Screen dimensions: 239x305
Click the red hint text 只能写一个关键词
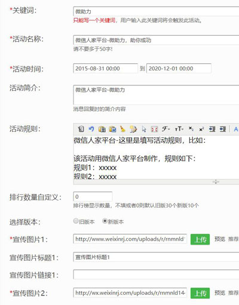pyautogui.click(x=94, y=20)
